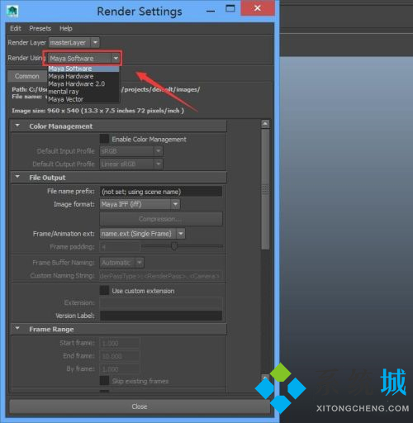Tick the Use custom extension checkbox
Screen dimensions: 413x423
coord(104,290)
